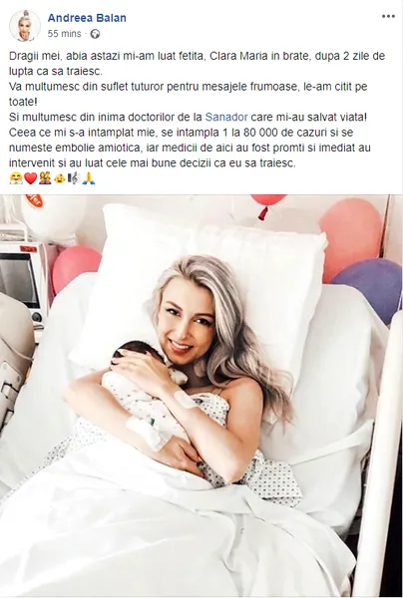Click the purple balloon in the photo
This screenshot has height=598, width=403.
369,288
